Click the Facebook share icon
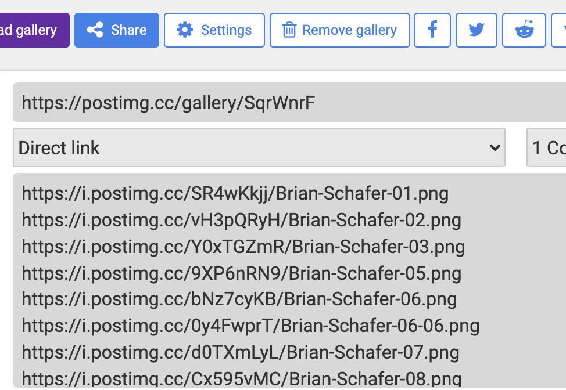This screenshot has width=566, height=390. pos(432,30)
